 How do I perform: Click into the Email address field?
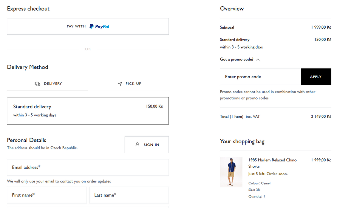pyautogui.click(x=88, y=167)
